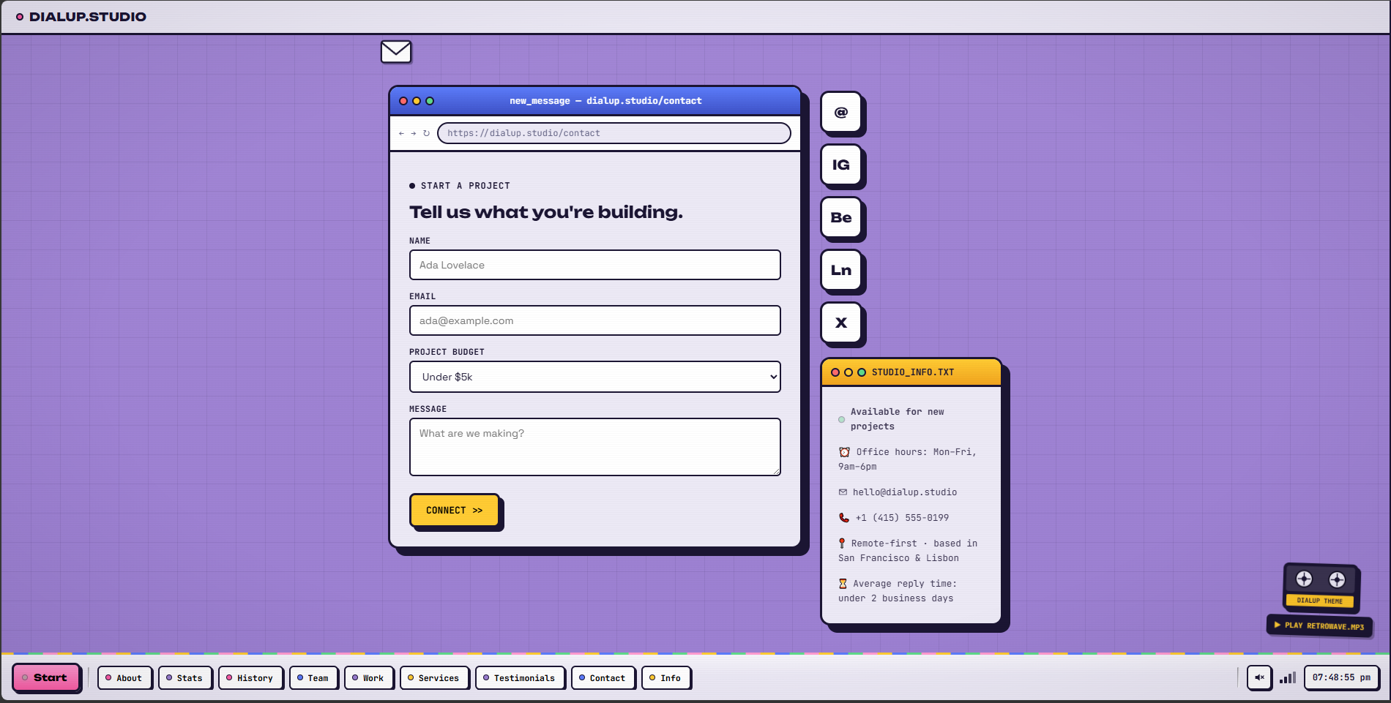Open the Work taskbar item
Screen dimensions: 1391x703
[369, 678]
